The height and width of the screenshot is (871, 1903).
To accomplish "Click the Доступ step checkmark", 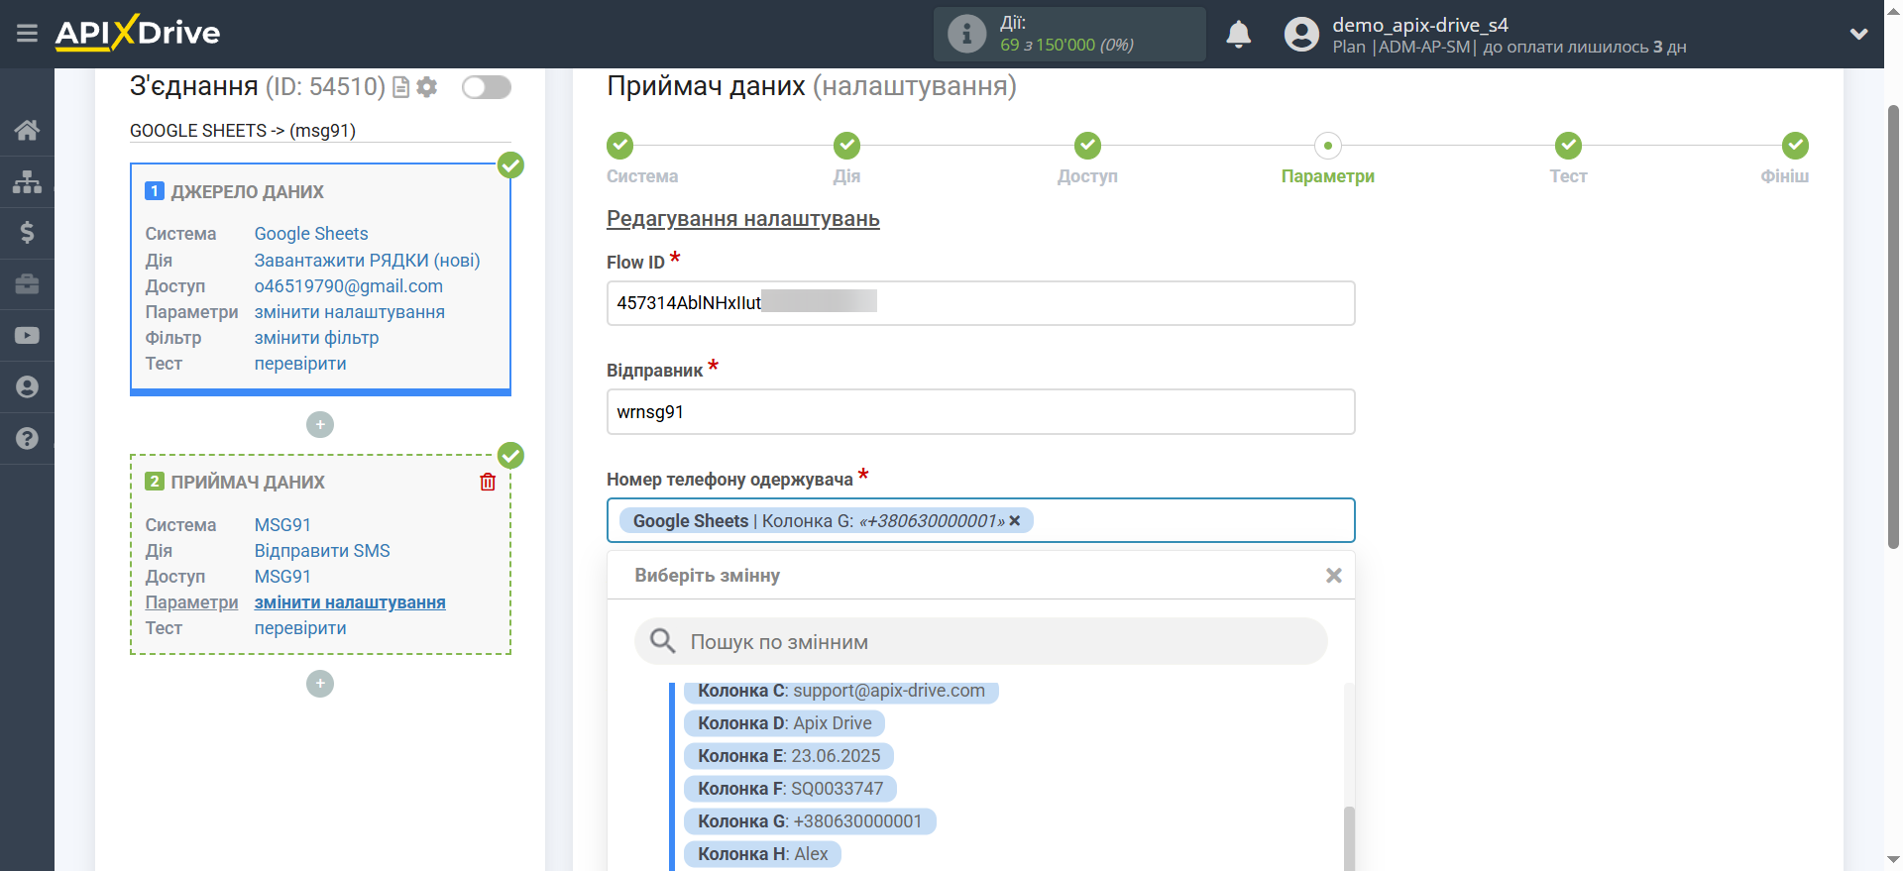I will coord(1087,146).
